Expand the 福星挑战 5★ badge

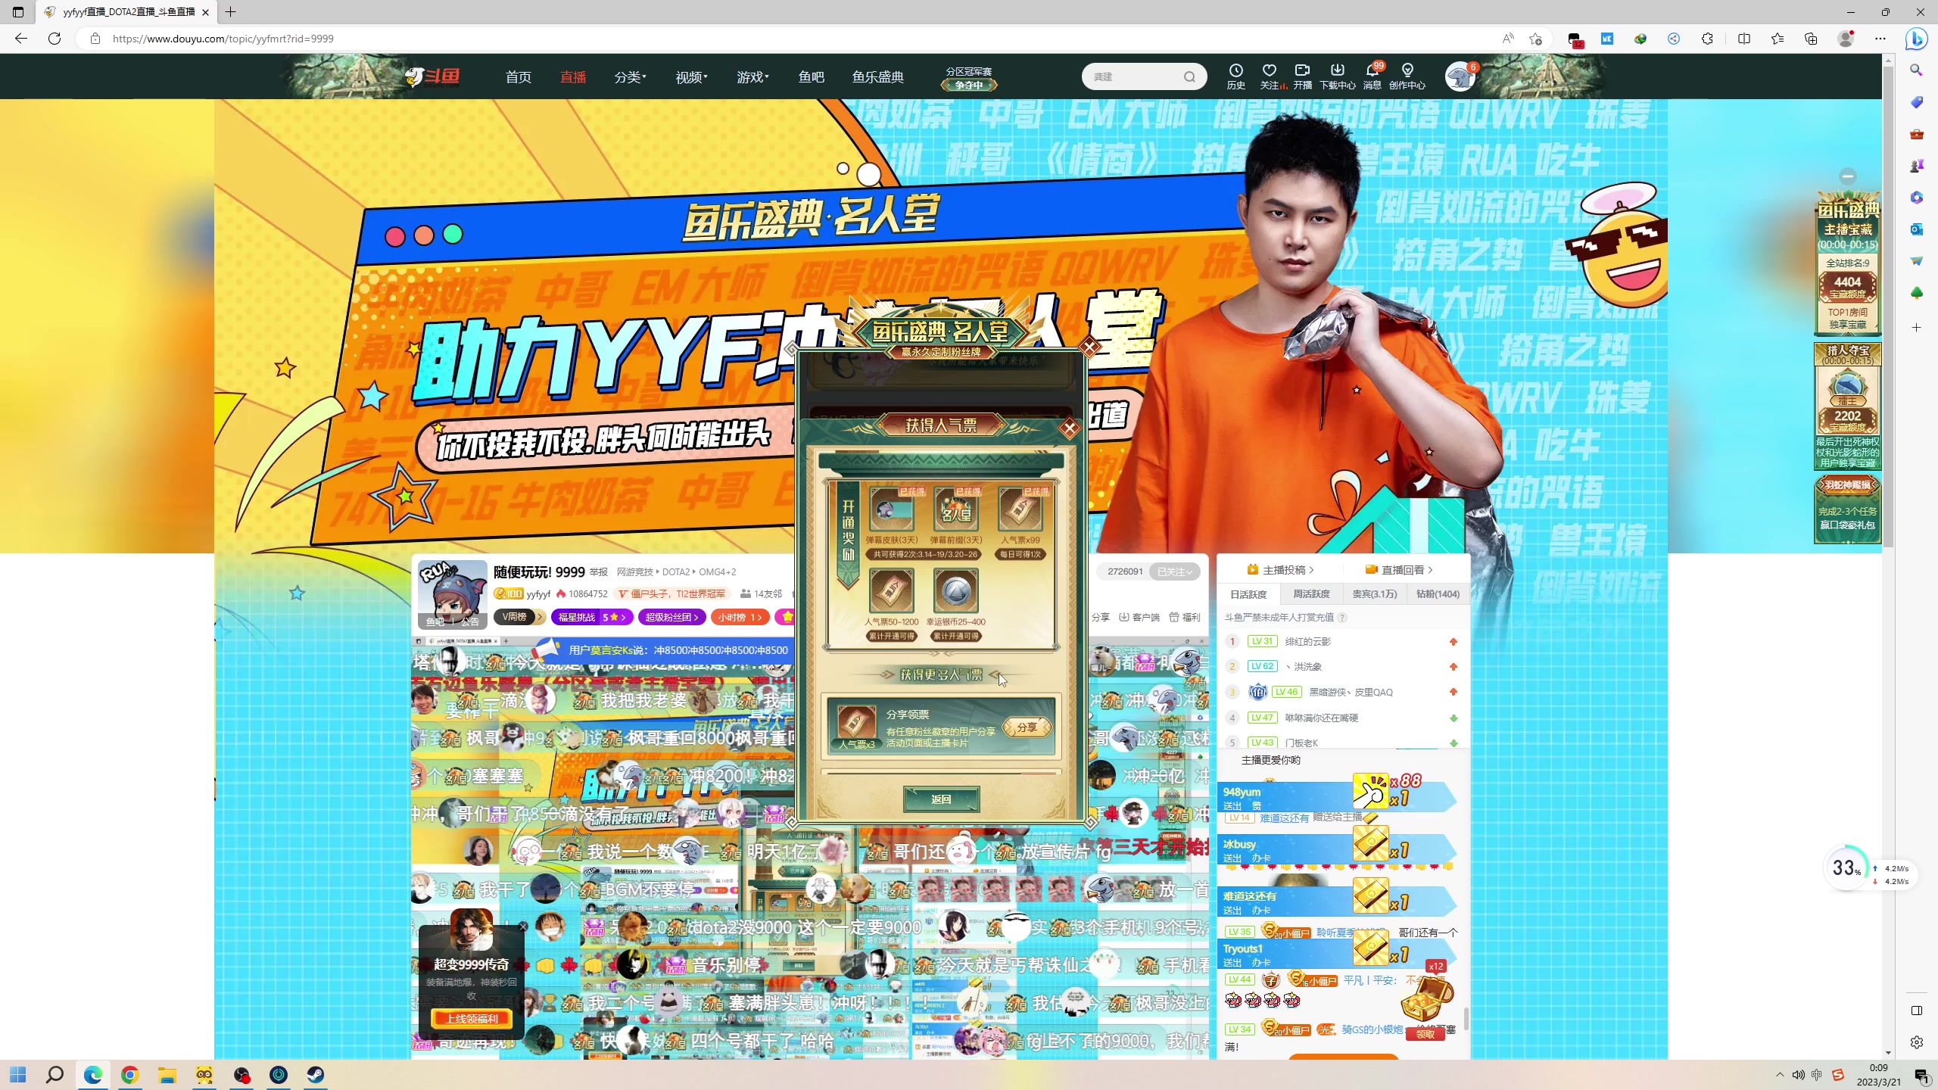coord(591,617)
